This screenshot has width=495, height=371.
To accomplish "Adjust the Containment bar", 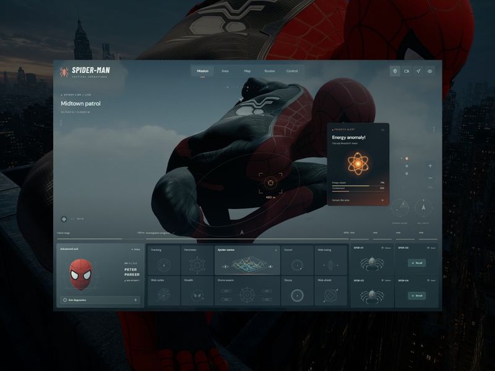I will (x=358, y=191).
